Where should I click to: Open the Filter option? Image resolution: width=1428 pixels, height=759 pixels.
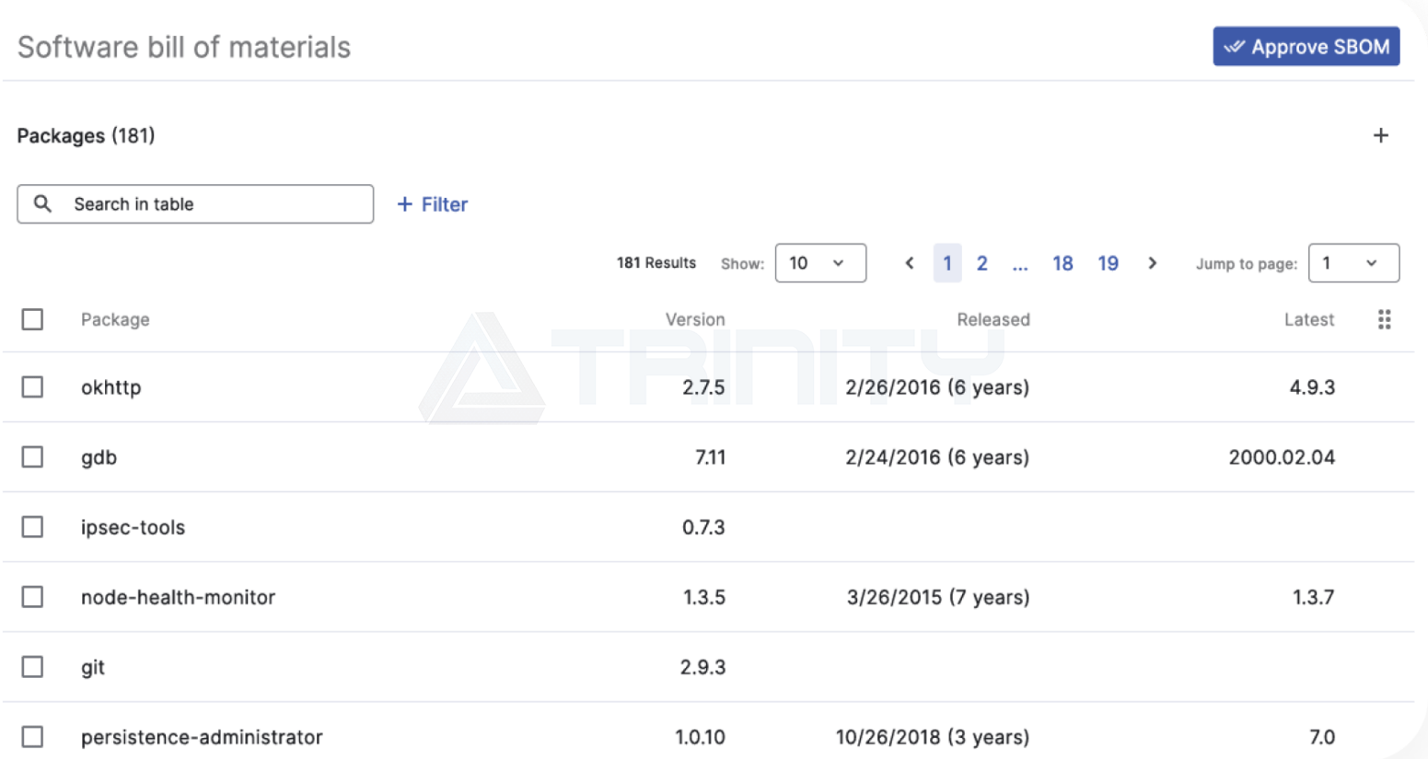[x=432, y=204]
